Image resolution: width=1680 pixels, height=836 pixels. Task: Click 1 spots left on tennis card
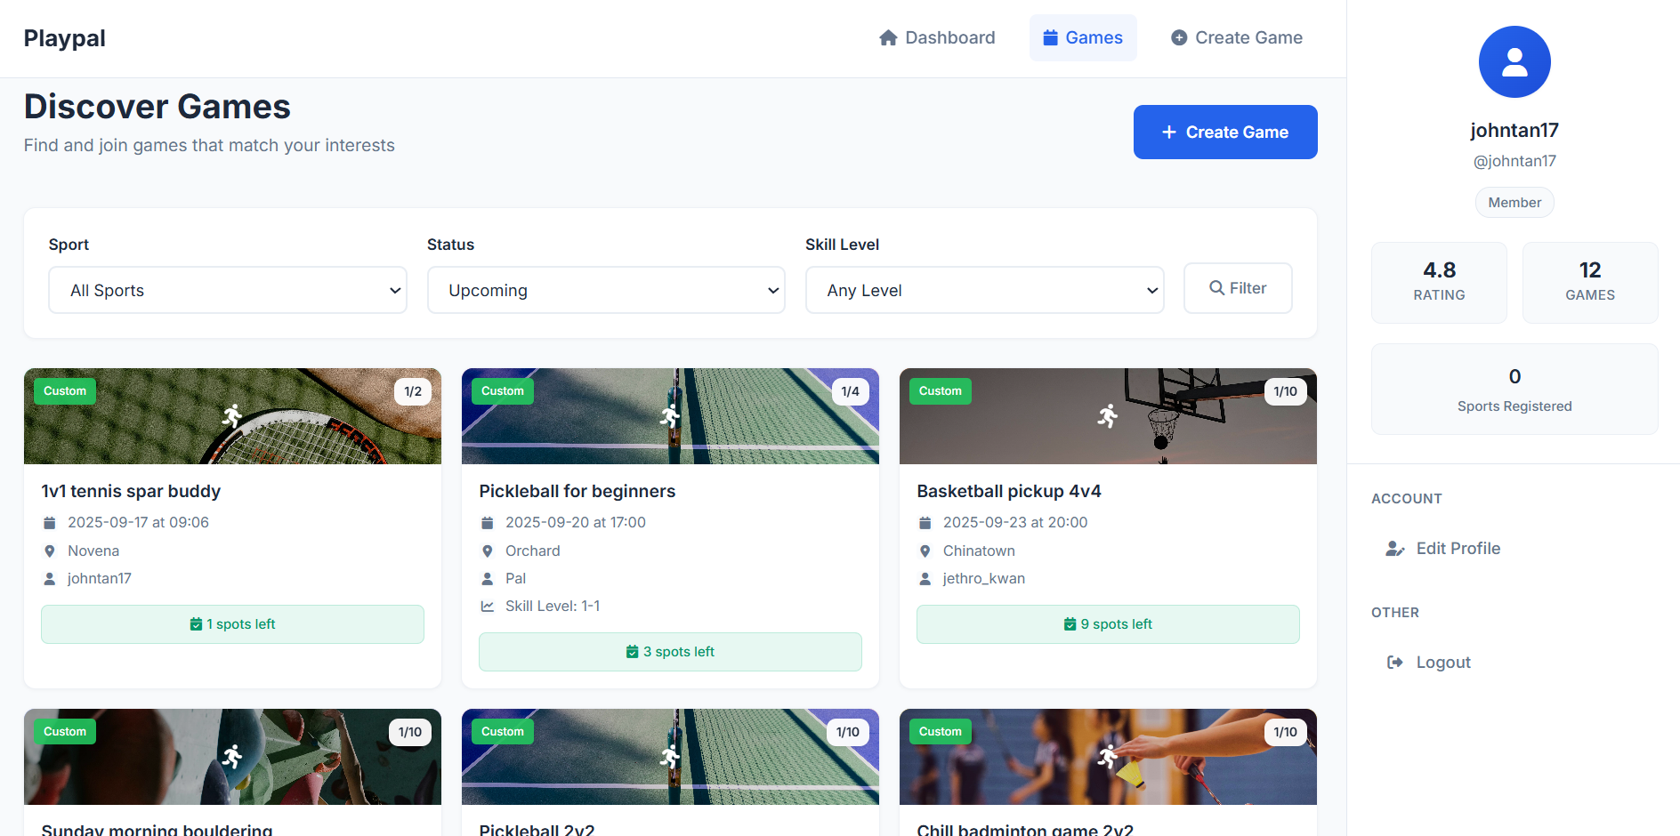pyautogui.click(x=232, y=624)
